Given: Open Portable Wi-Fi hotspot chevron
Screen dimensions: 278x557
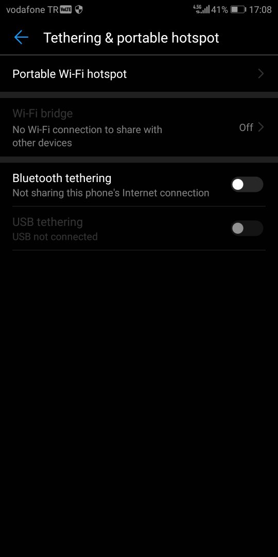Looking at the screenshot, I should (261, 74).
